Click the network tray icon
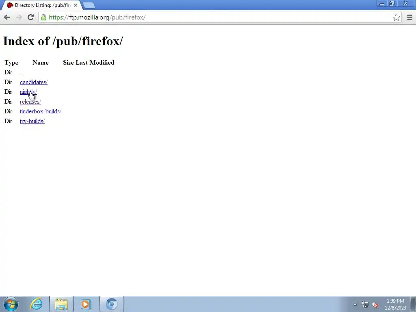Viewport: 416px width, 312px height. pos(365,305)
